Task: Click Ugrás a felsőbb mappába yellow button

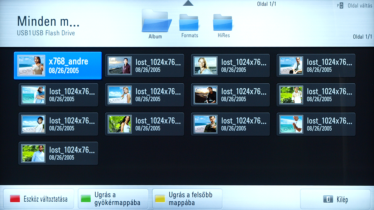Action: (187, 199)
